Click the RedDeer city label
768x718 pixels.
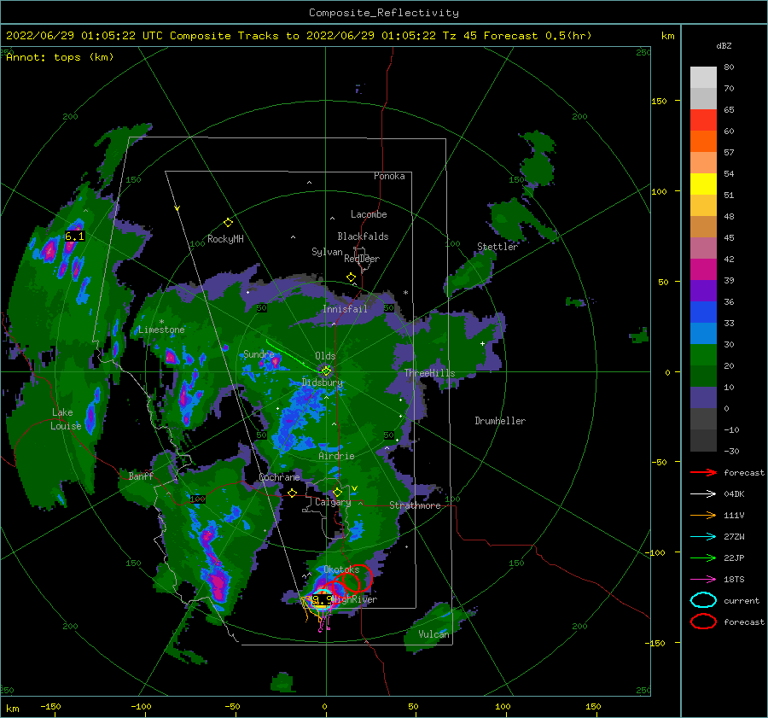[362, 259]
